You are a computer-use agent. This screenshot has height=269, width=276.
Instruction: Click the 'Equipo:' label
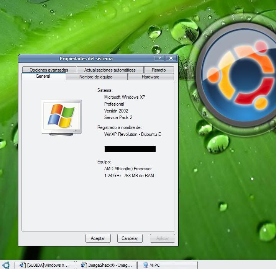point(104,162)
